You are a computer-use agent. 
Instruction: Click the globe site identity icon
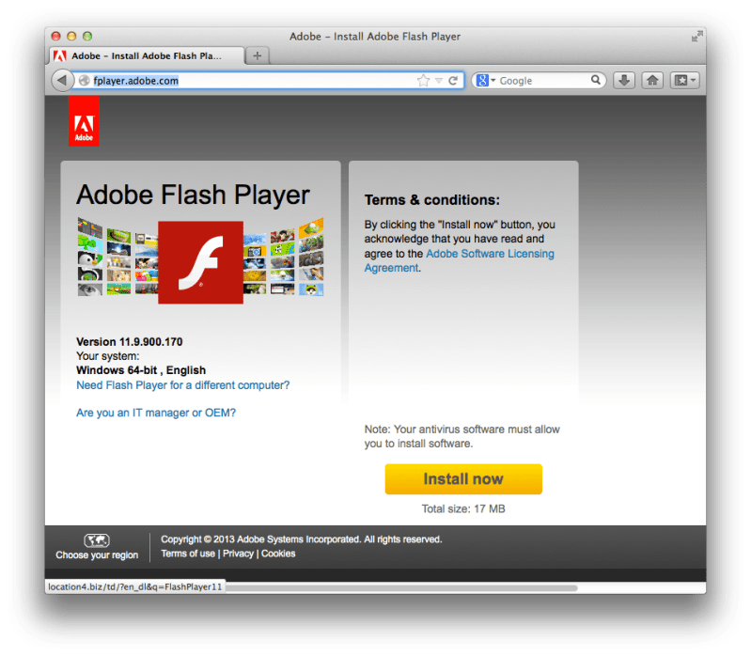[x=85, y=81]
